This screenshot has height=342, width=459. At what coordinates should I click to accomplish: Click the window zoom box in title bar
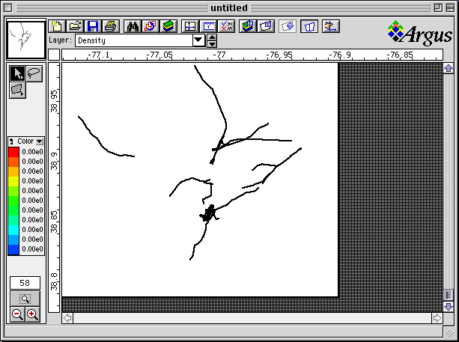(438, 8)
